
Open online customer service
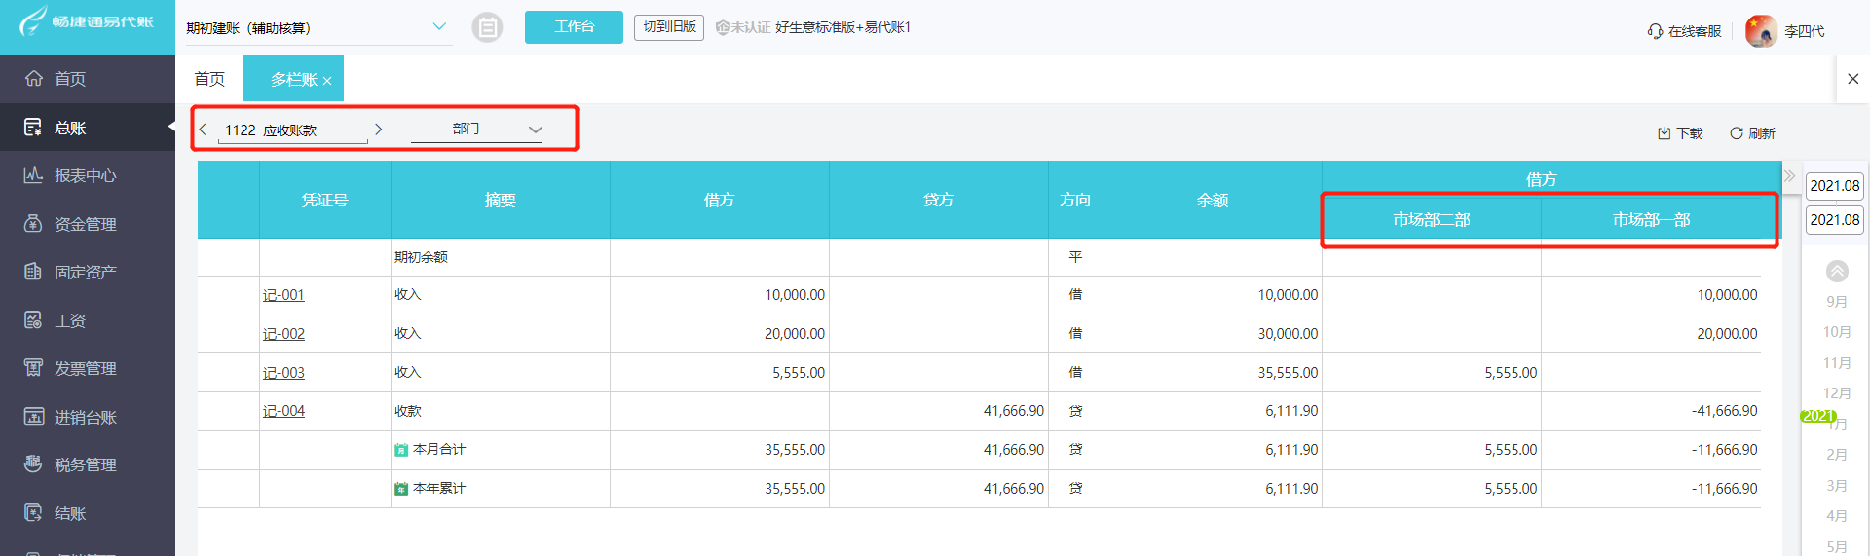pos(1684,31)
